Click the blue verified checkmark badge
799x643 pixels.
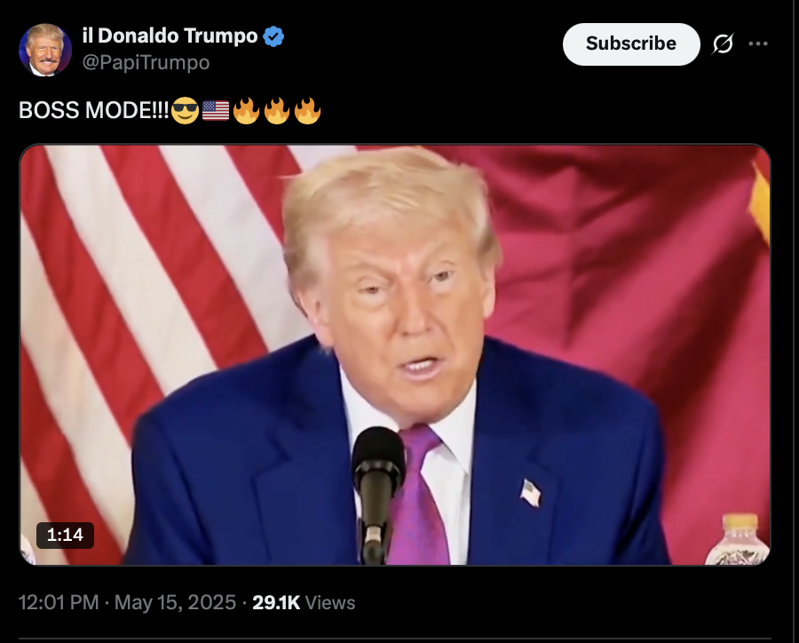coord(273,36)
